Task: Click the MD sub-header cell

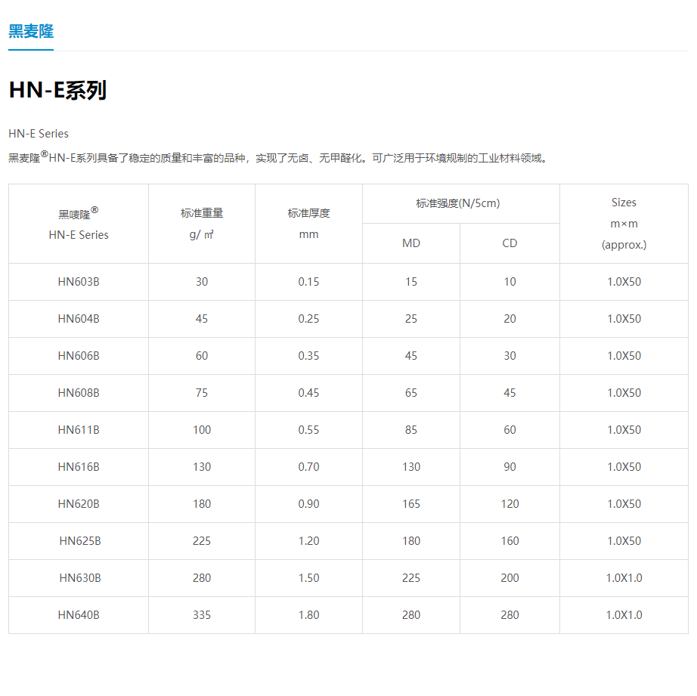Action: point(411,243)
